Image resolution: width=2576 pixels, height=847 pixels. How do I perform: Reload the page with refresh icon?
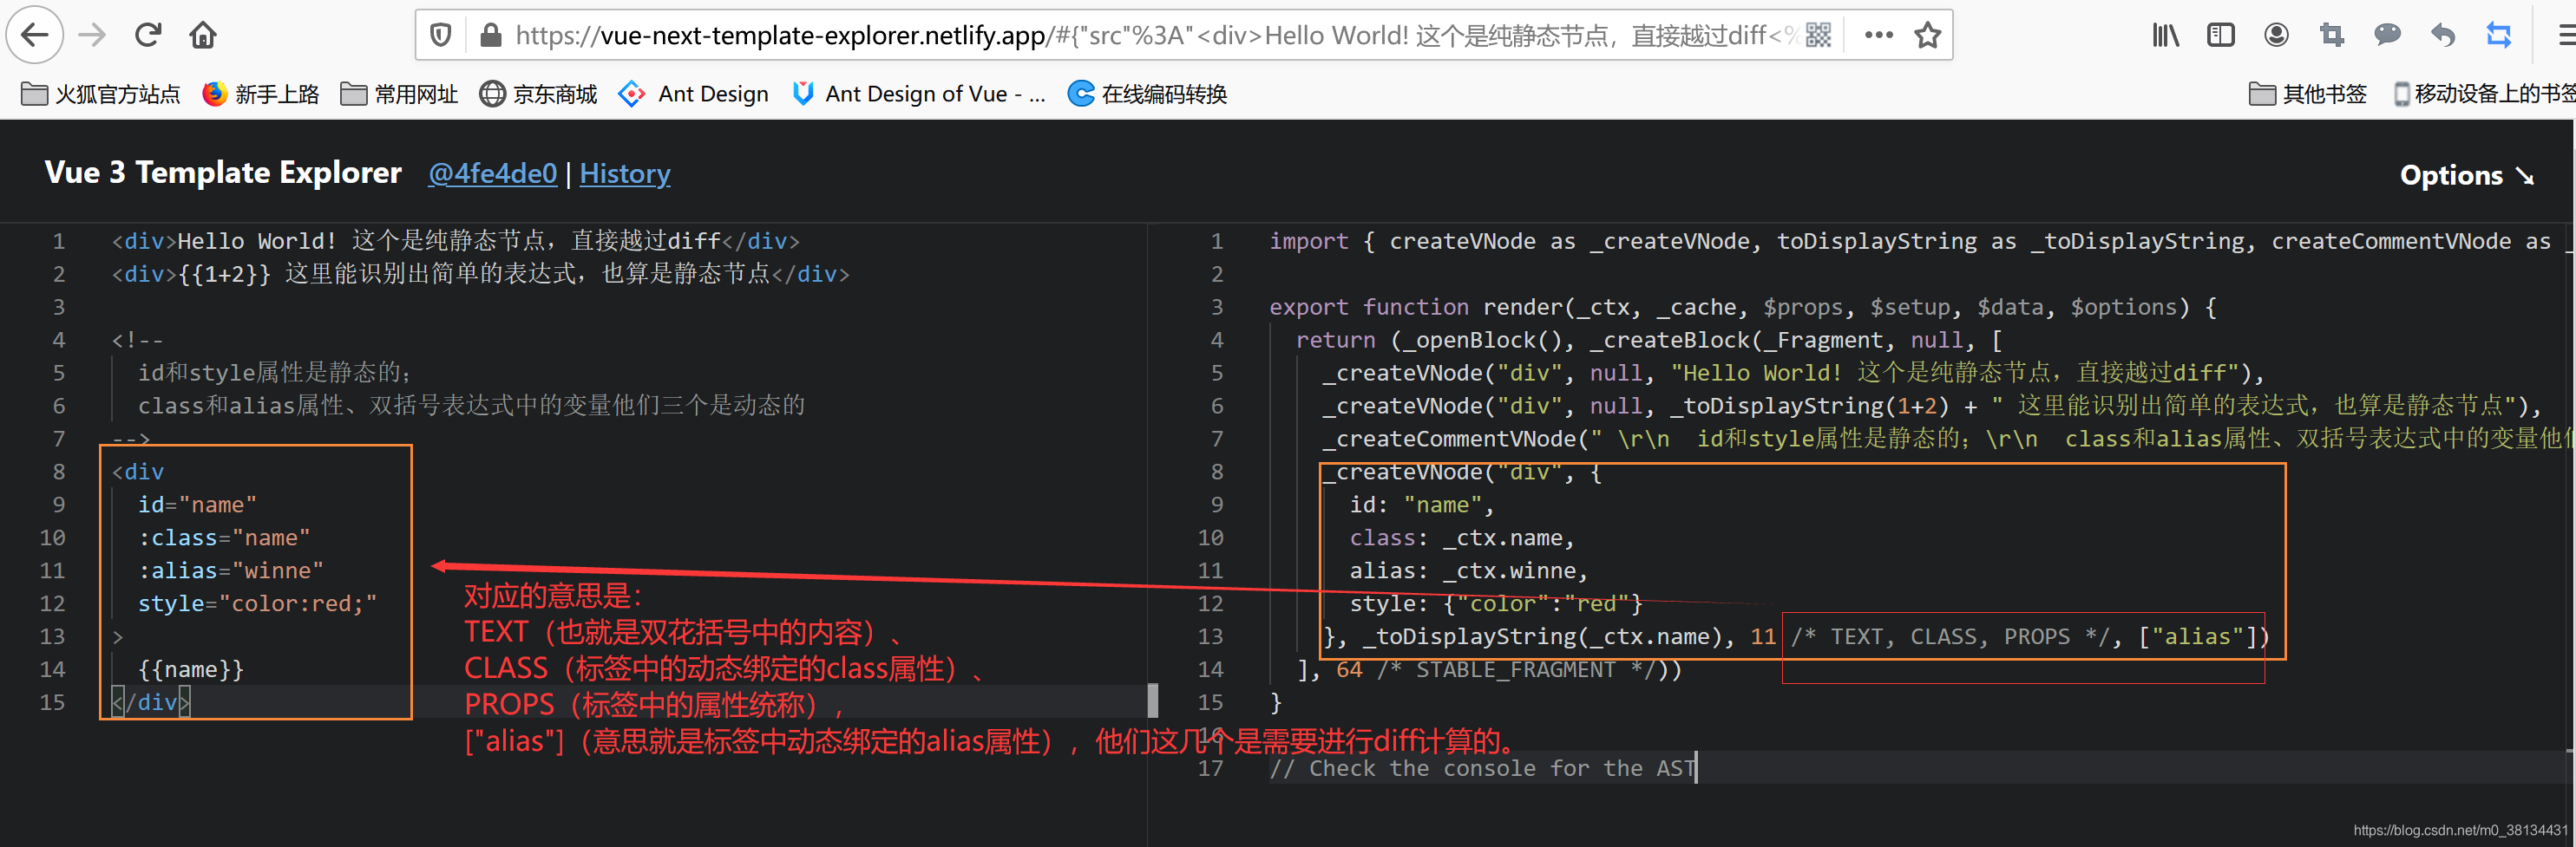click(x=148, y=36)
